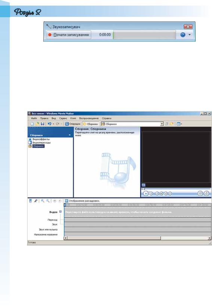Toggle full screen in preview monitor
This screenshot has width=212, height=307.
point(143,185)
